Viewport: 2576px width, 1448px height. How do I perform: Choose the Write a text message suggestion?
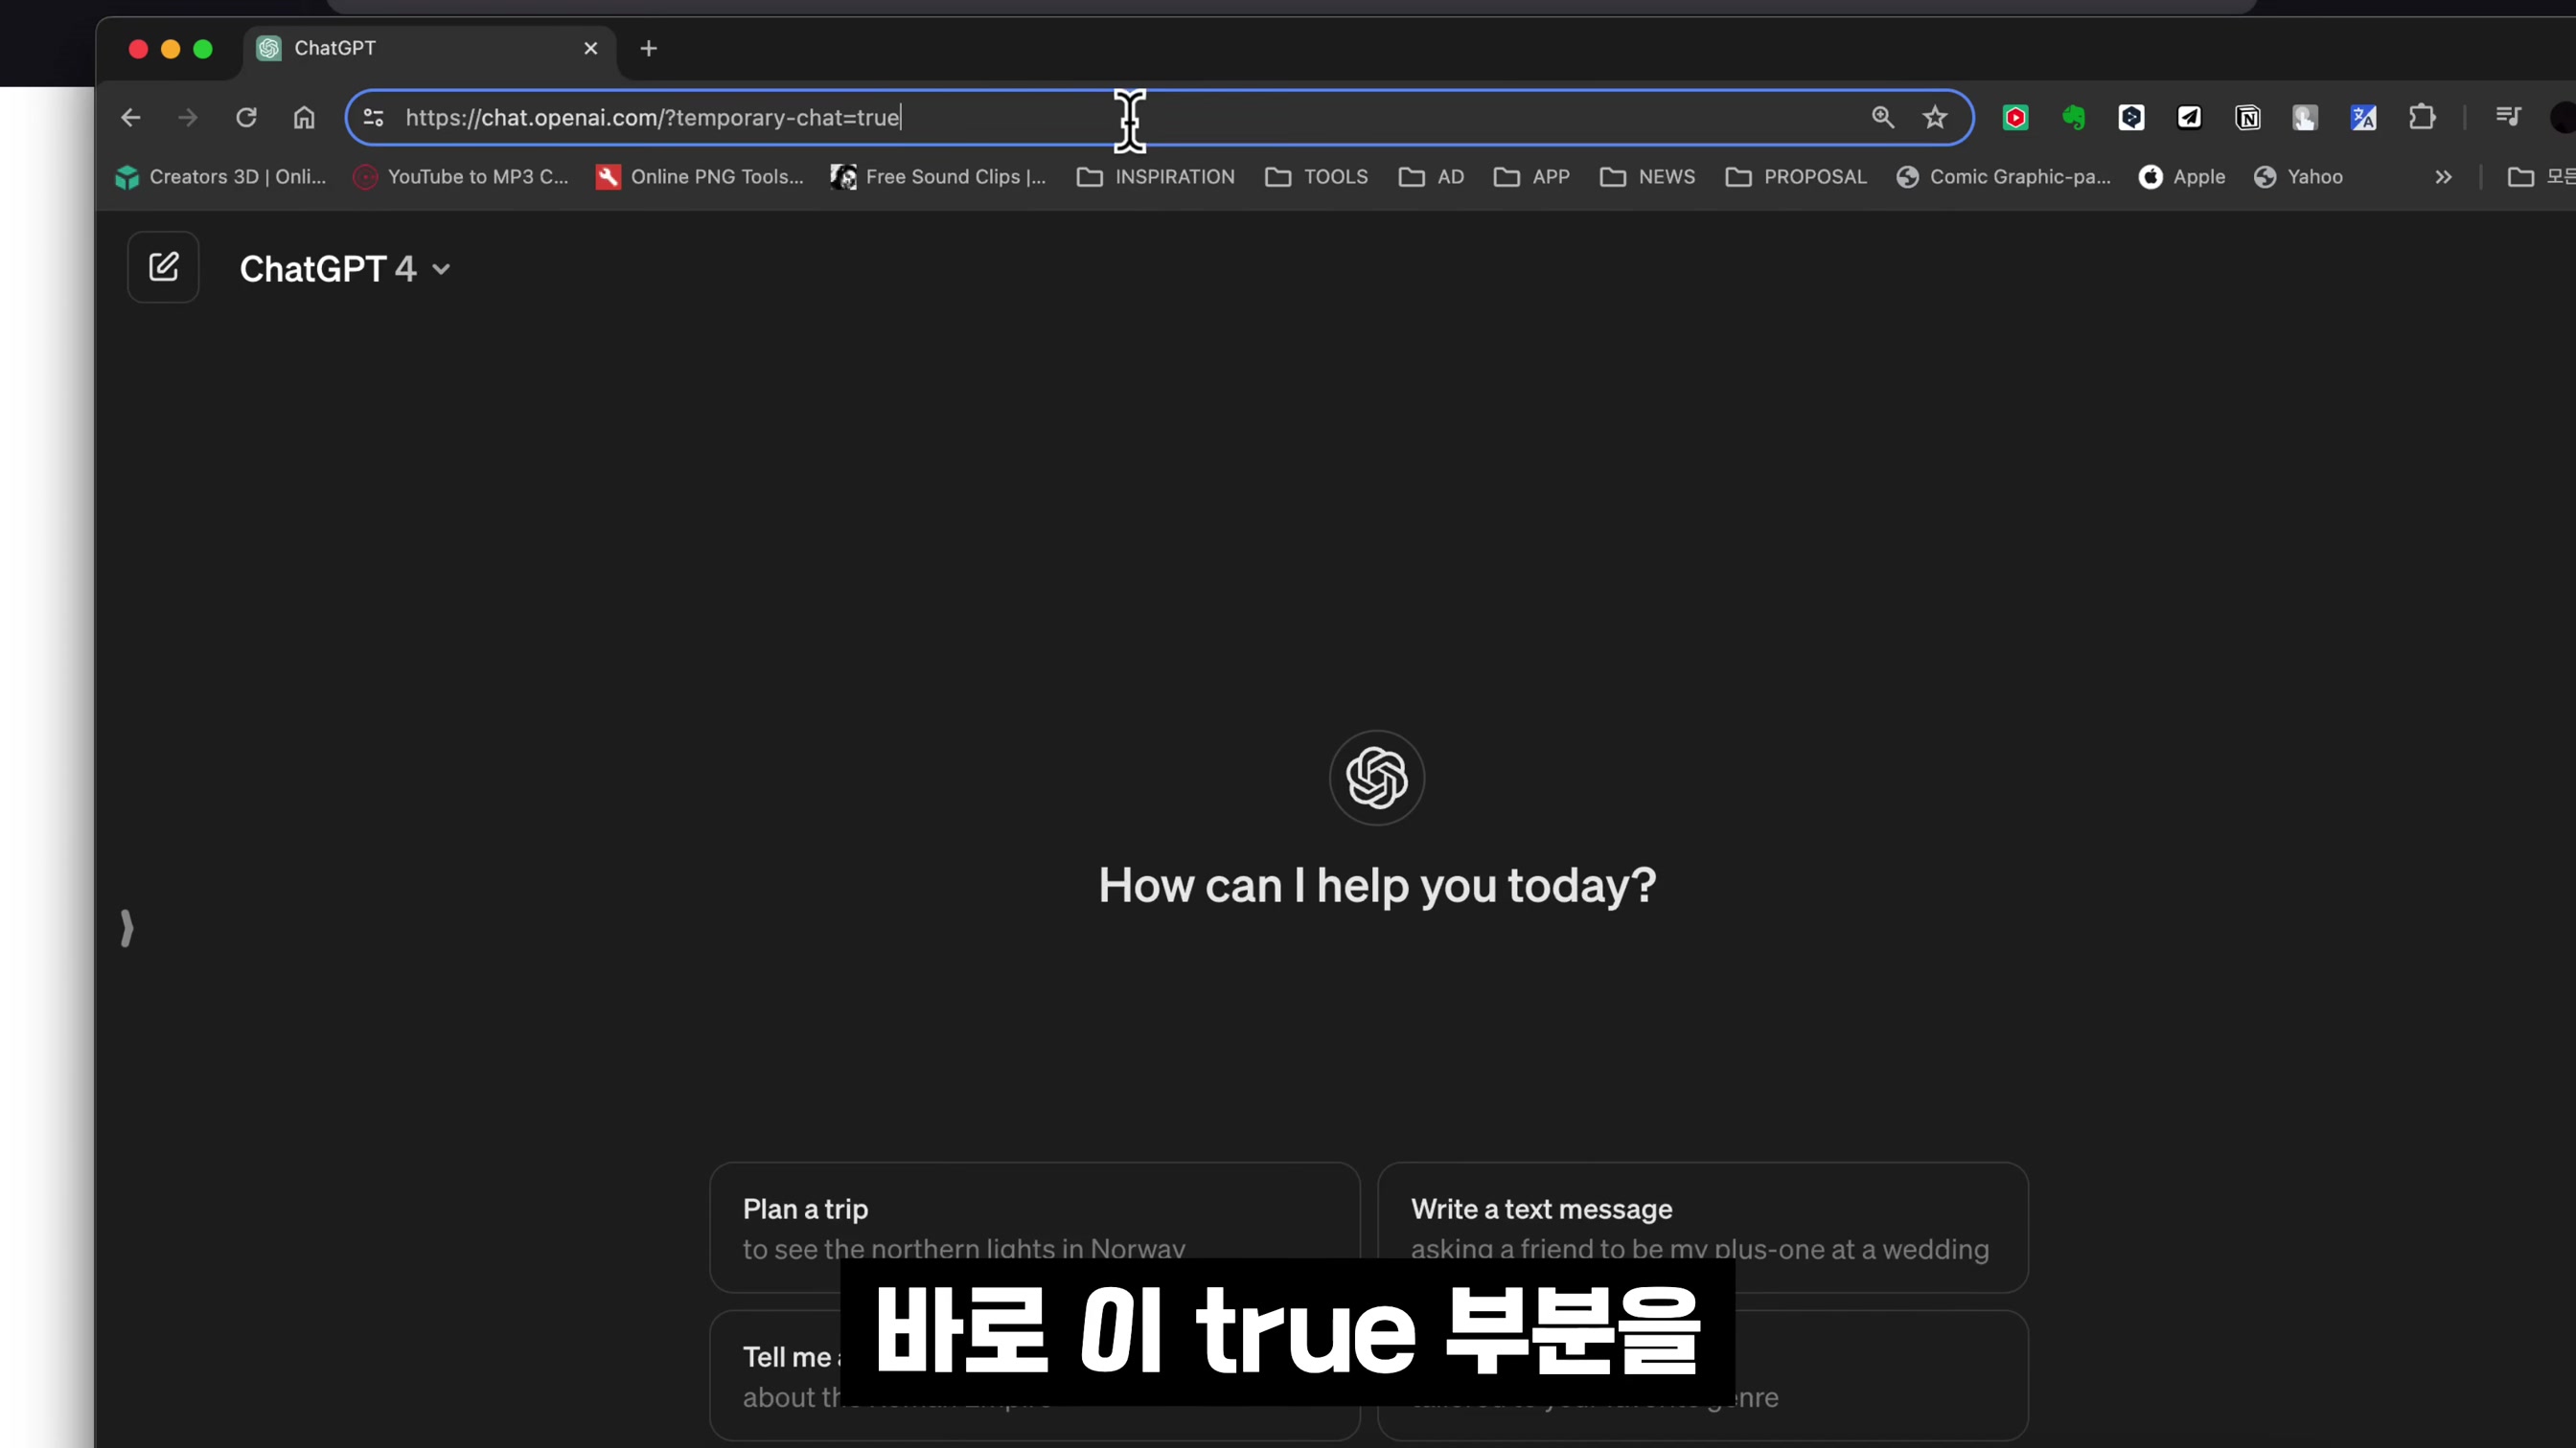(x=1702, y=1227)
